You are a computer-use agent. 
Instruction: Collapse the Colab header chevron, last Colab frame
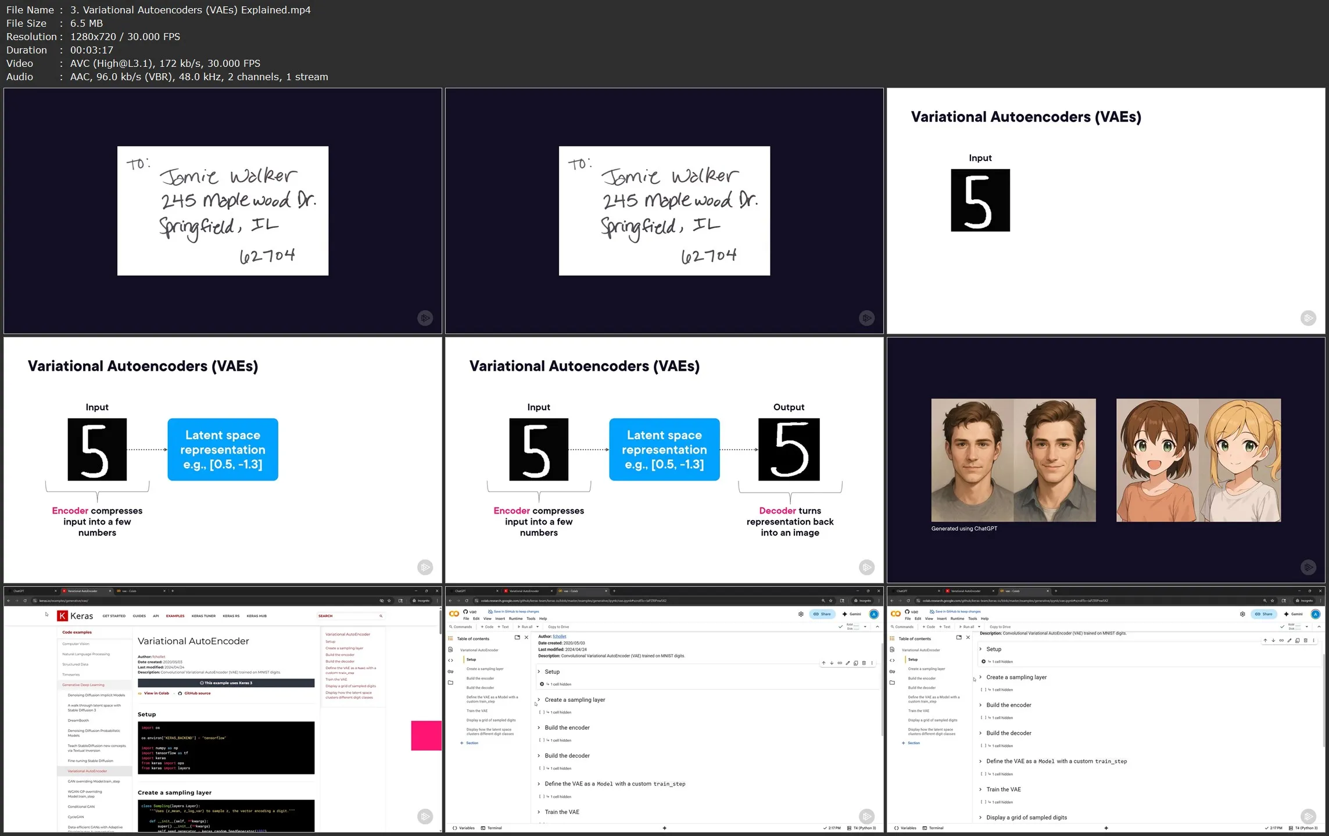[x=1319, y=627]
